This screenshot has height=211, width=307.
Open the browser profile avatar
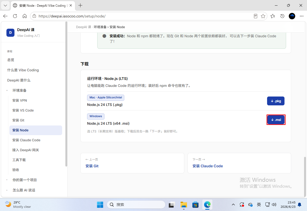tap(292, 16)
